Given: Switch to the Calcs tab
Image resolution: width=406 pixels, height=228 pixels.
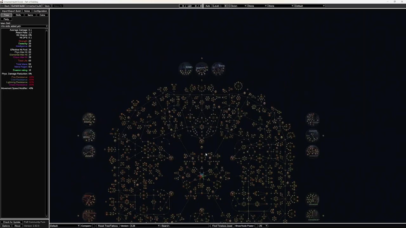Looking at the screenshot, I should click(x=42, y=15).
